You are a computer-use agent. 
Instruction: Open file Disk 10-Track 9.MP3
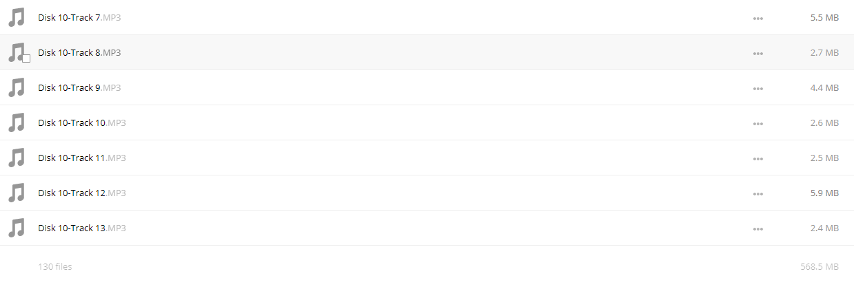tap(79, 88)
